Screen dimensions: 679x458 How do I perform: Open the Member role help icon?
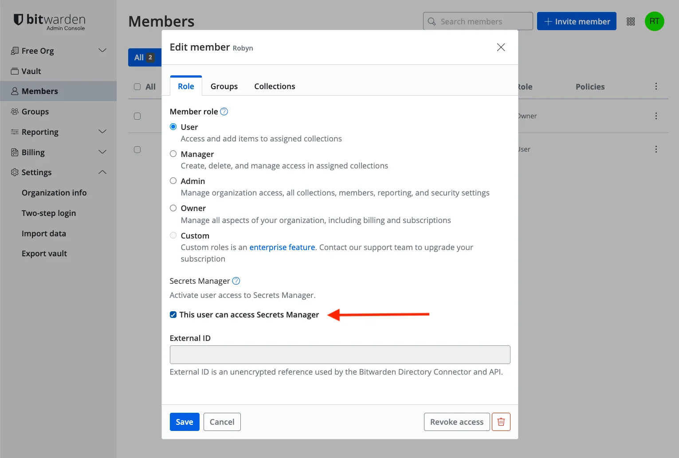[x=224, y=111]
